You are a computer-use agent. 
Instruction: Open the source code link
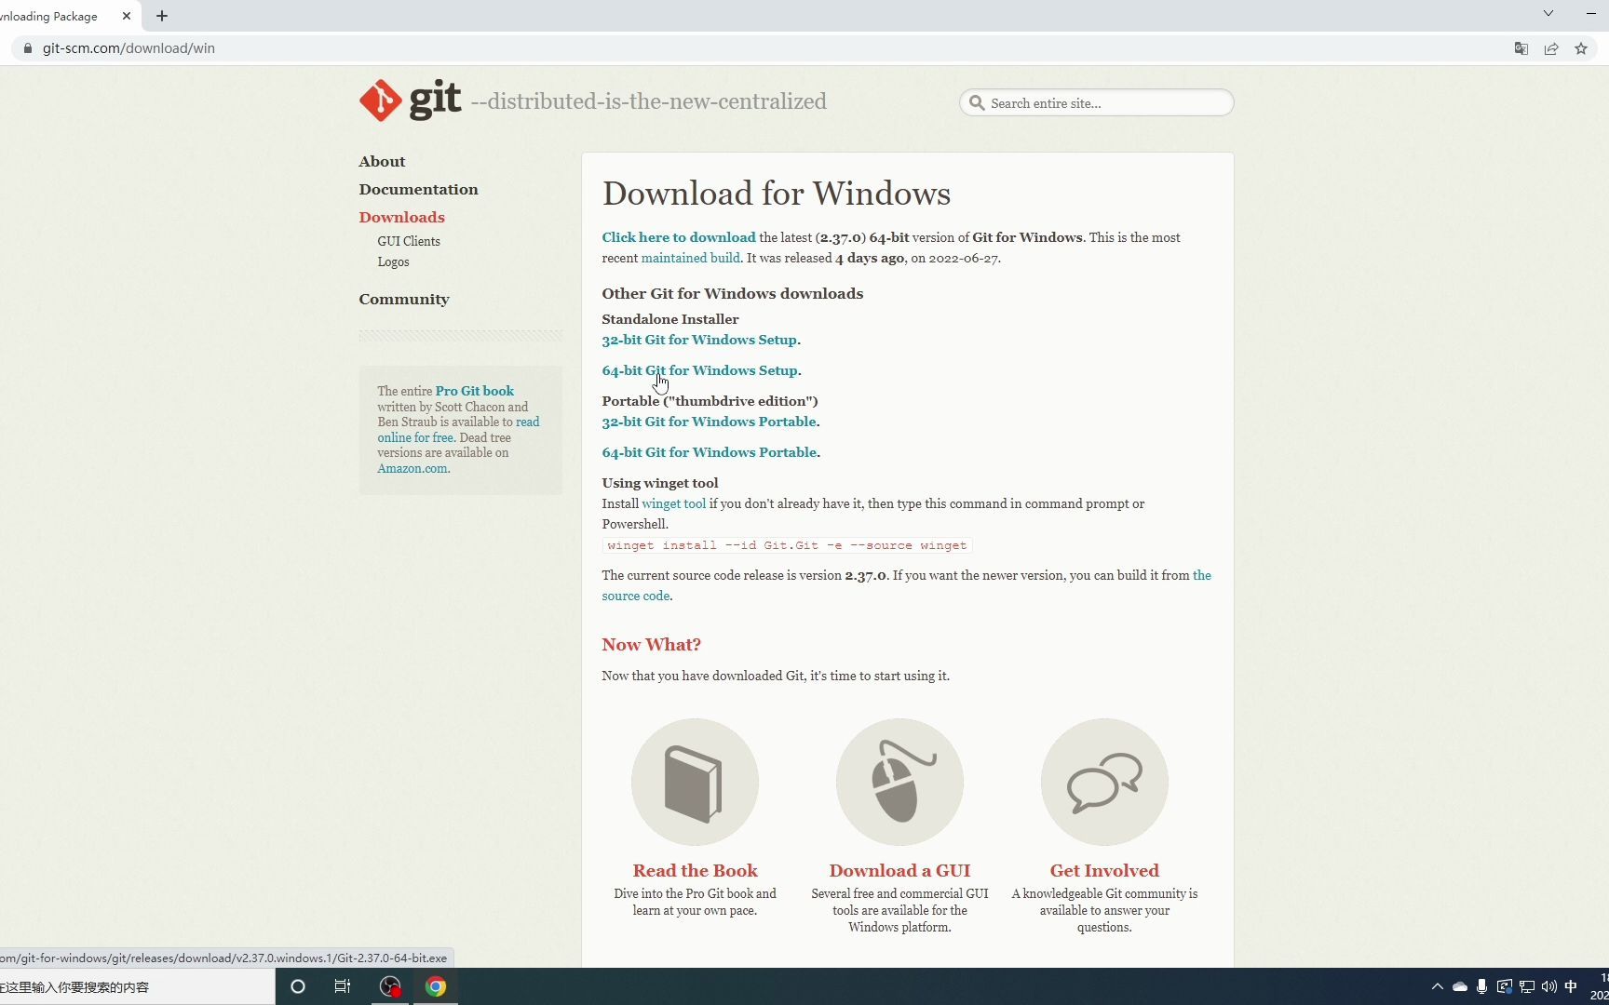point(636,596)
